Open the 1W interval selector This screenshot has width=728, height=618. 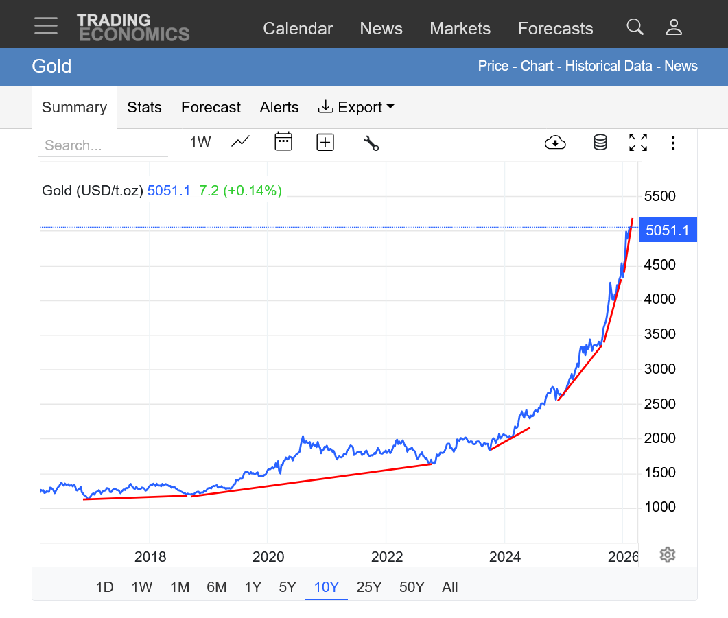(x=200, y=142)
